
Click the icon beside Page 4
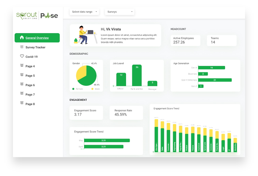pyautogui.click(x=22, y=66)
